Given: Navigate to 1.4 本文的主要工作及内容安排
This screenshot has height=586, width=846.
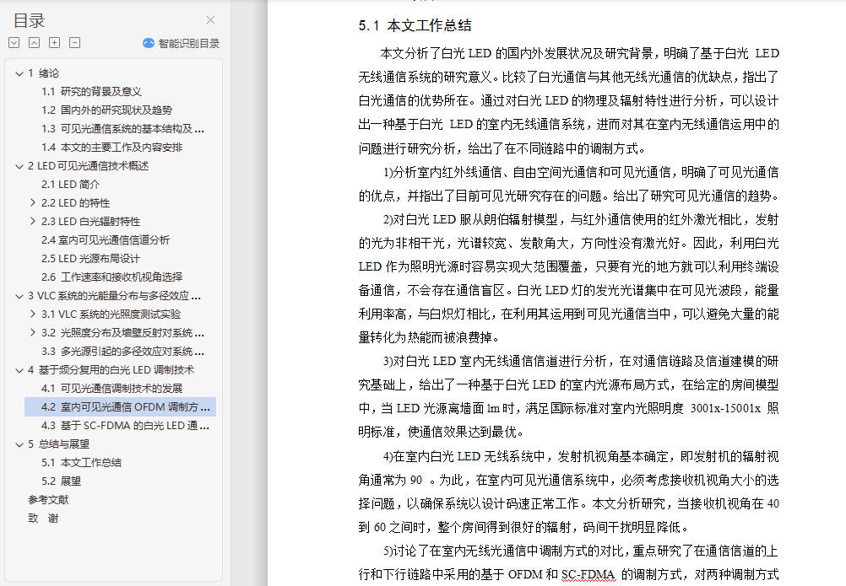Looking at the screenshot, I should coord(111,147).
